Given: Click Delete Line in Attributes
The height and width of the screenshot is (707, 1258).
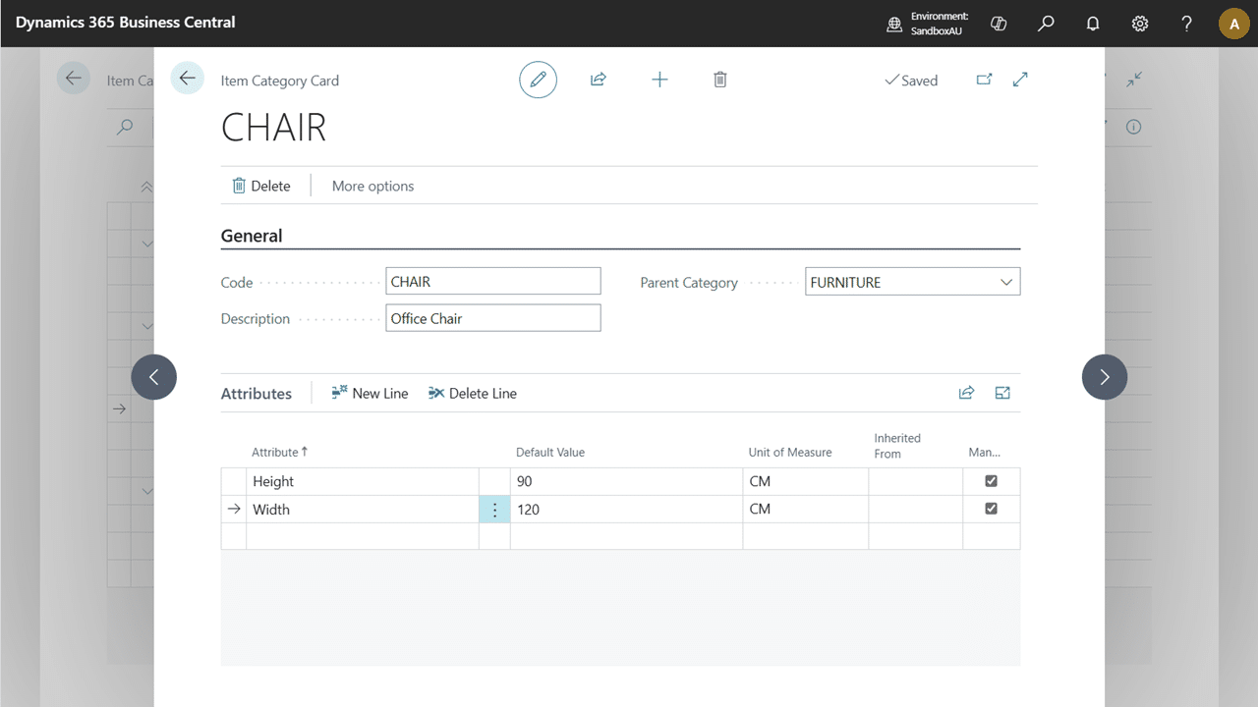Looking at the screenshot, I should click(472, 393).
